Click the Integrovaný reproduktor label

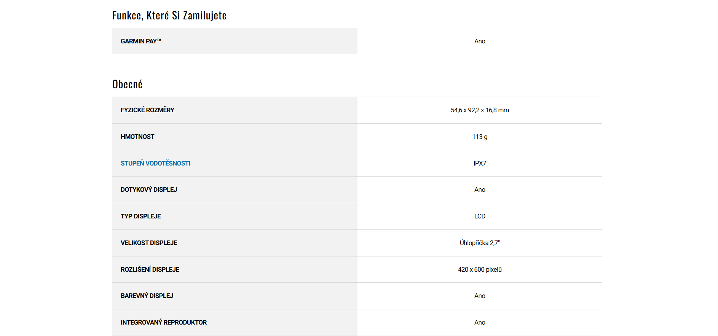tap(164, 322)
